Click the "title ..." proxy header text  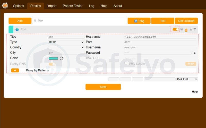pos(25,29)
